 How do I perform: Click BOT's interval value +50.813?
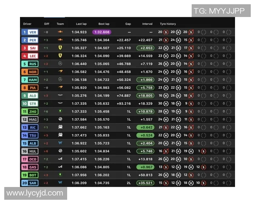[145, 175]
